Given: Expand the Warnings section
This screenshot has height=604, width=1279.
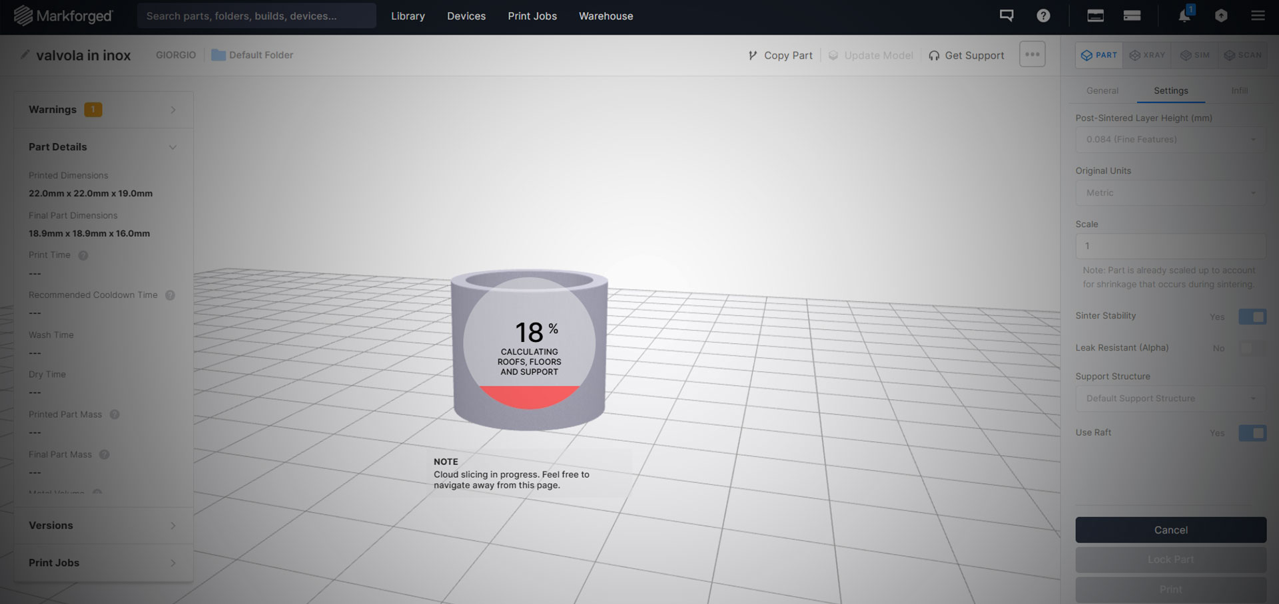Looking at the screenshot, I should pos(103,110).
